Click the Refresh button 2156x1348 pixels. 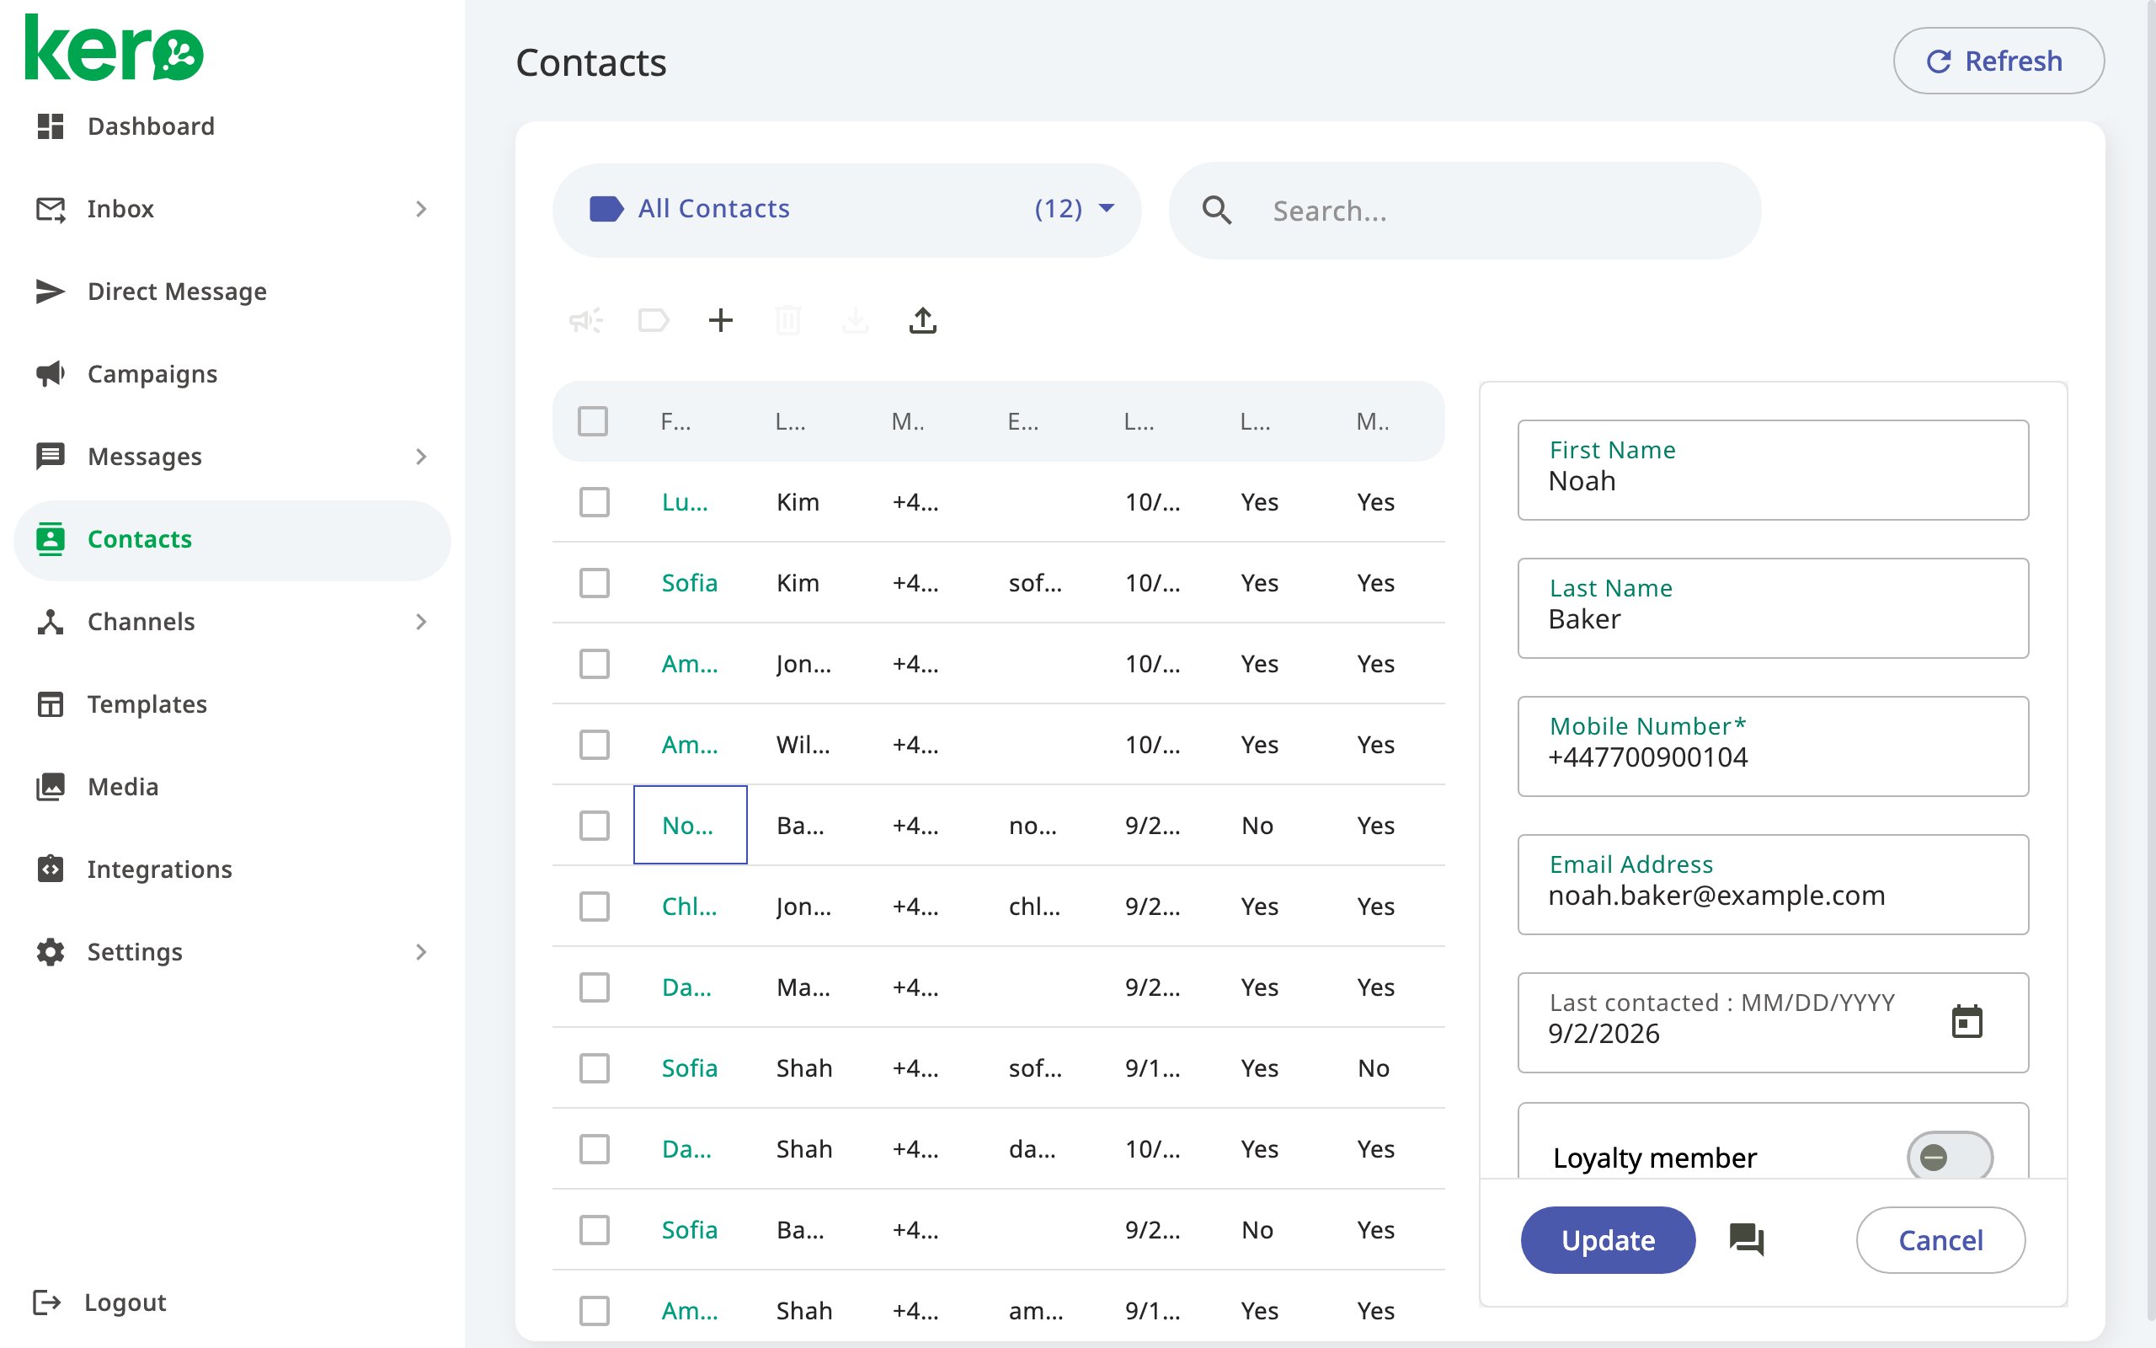point(1999,61)
